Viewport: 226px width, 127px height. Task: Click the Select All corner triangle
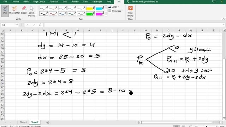[x=2, y=31]
